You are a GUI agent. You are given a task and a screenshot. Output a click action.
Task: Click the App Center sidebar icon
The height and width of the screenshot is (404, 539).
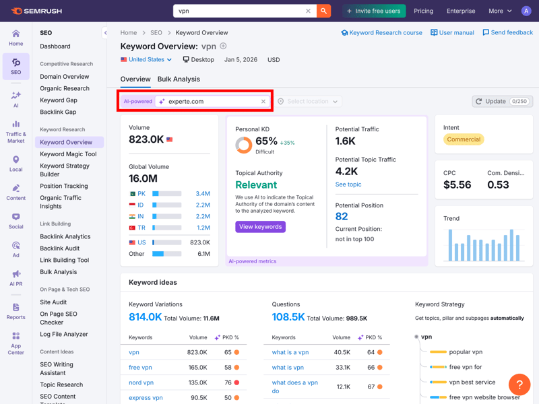pyautogui.click(x=15, y=343)
